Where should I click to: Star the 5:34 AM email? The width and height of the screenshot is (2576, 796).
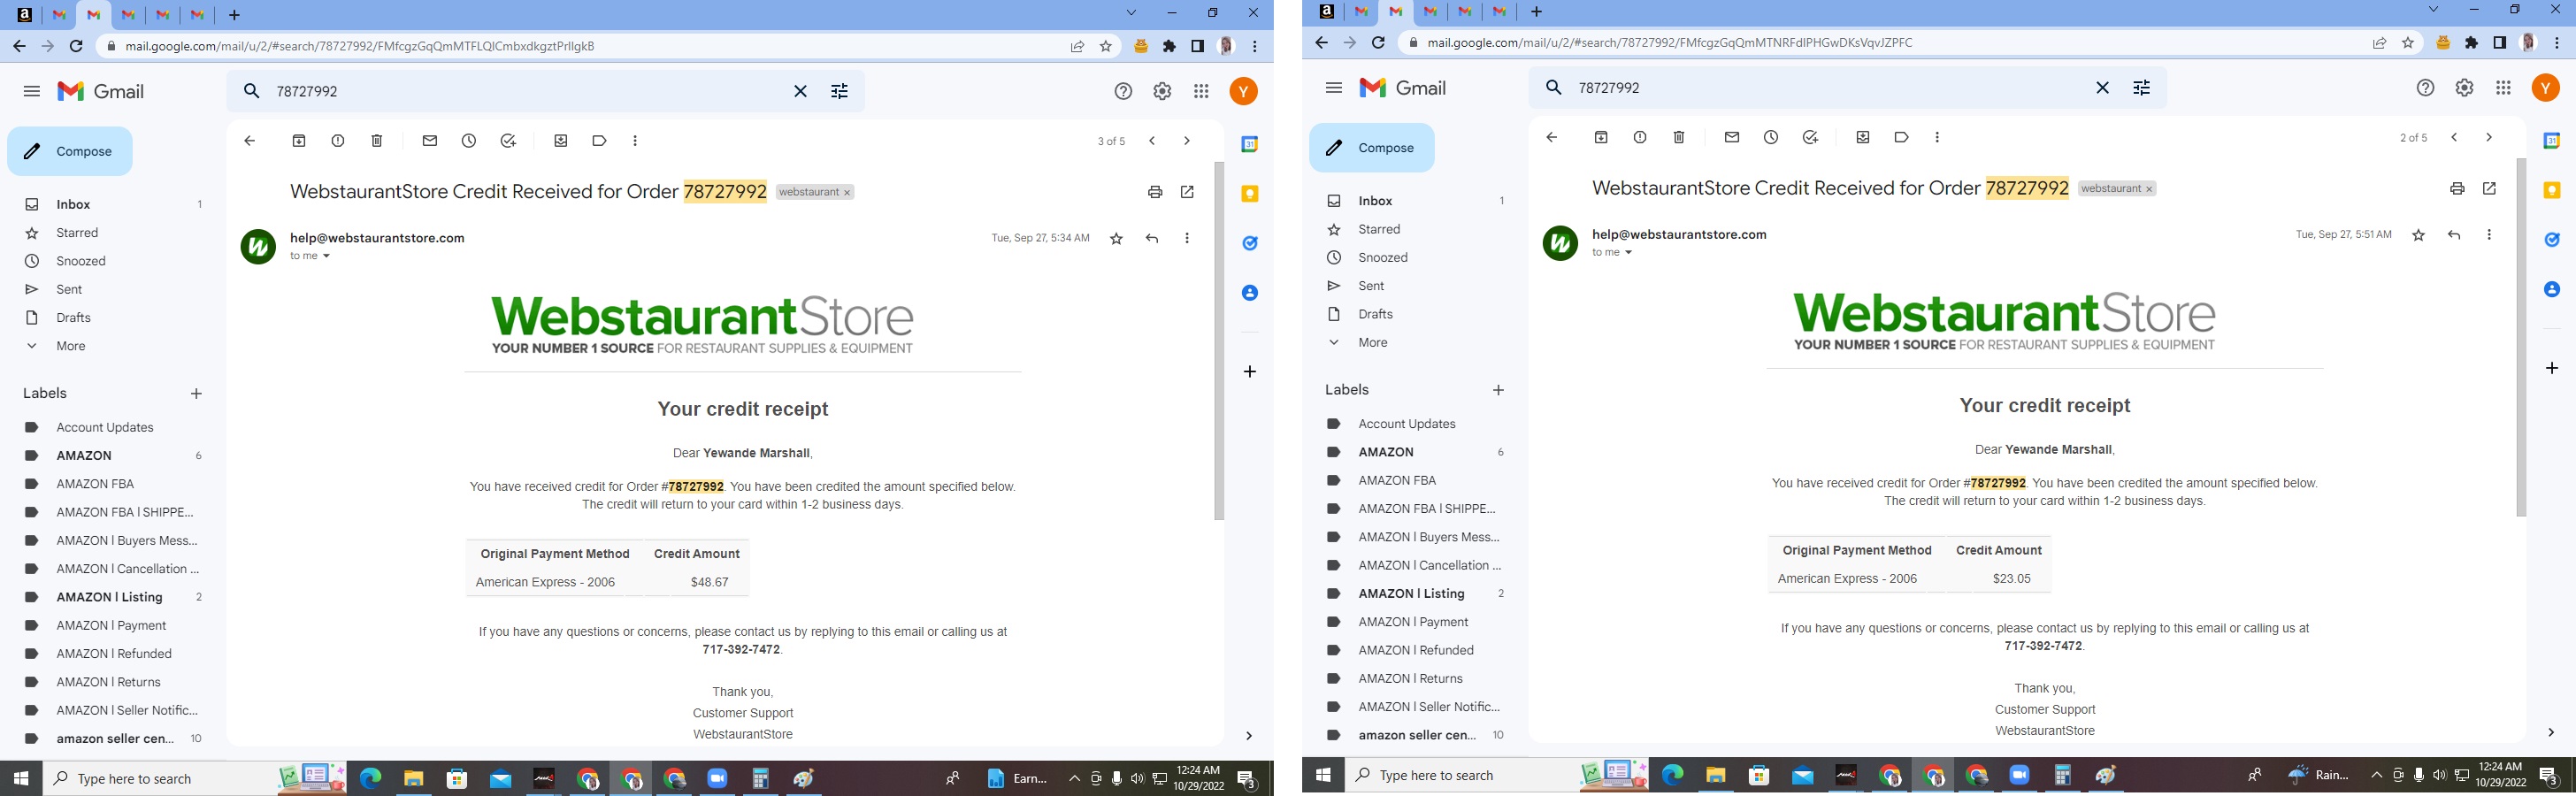point(1116,238)
